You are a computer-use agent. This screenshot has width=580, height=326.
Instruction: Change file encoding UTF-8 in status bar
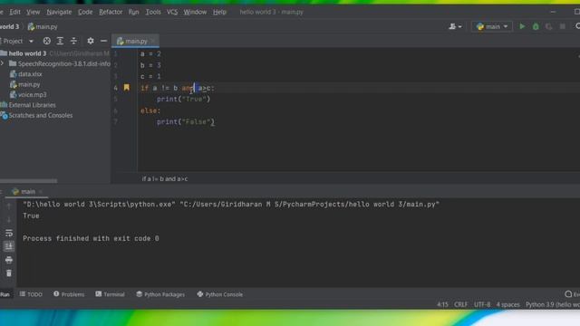coord(482,304)
